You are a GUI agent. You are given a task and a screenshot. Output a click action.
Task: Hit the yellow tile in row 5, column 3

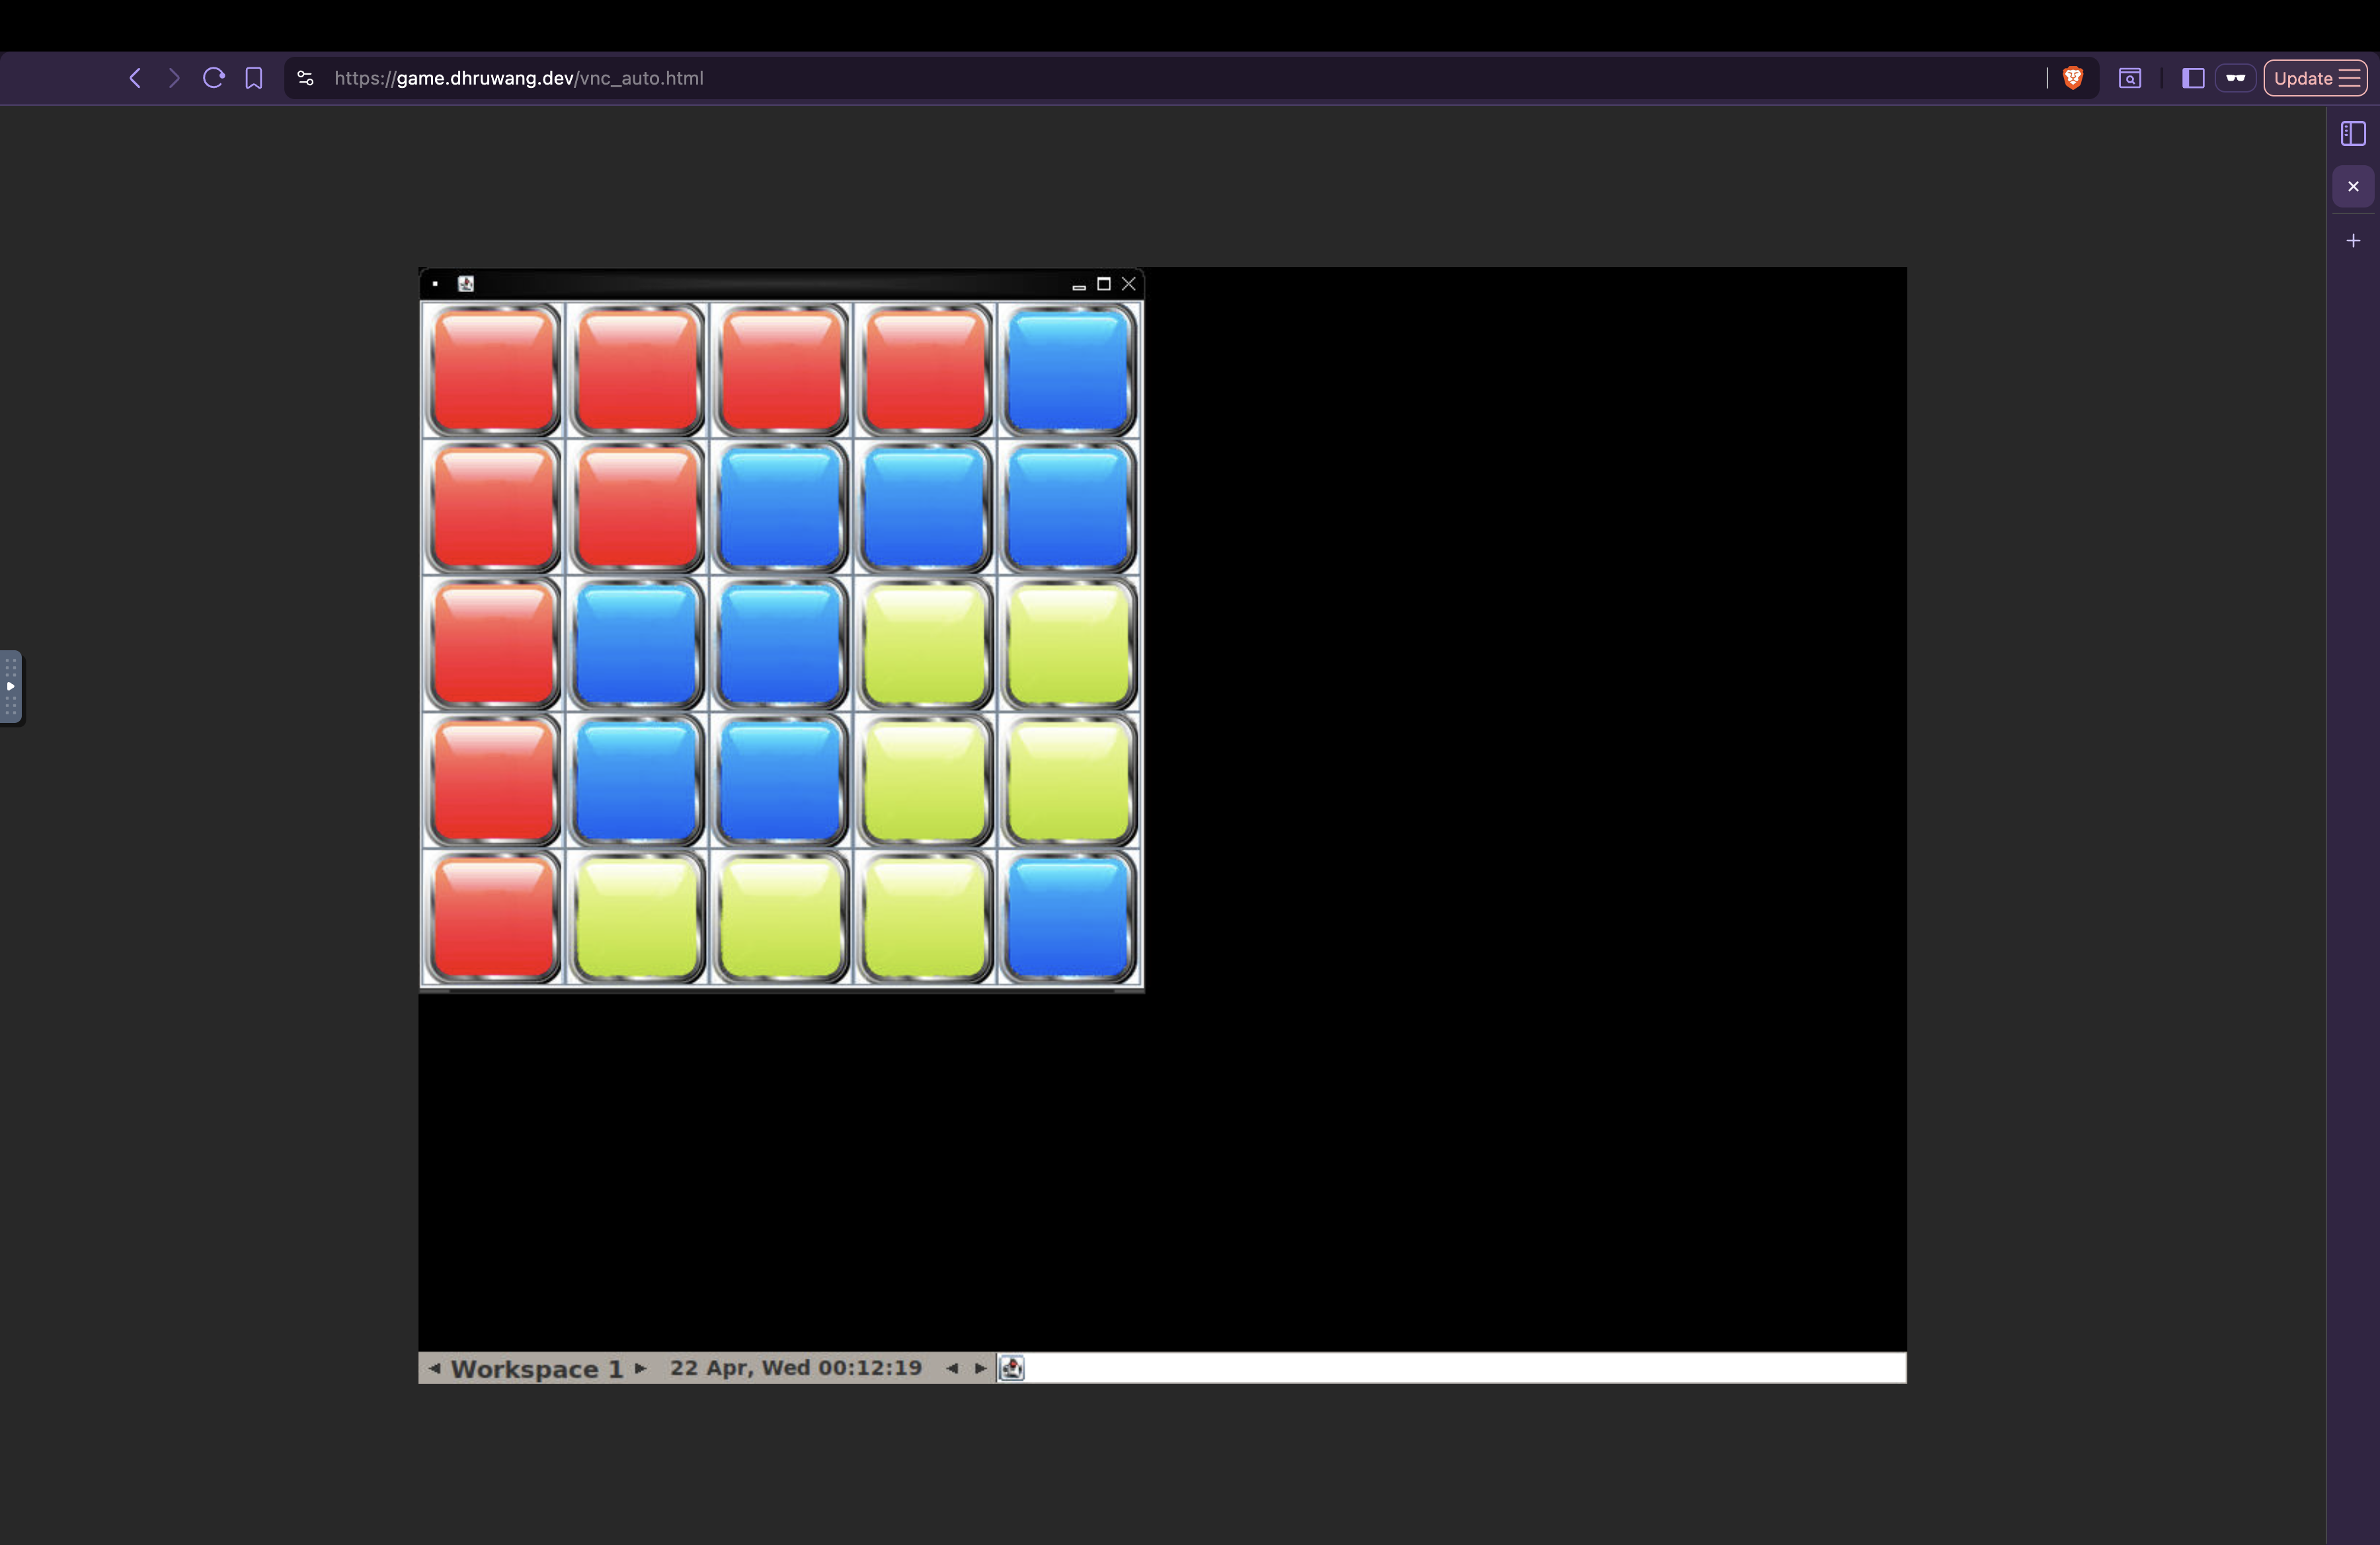point(781,919)
